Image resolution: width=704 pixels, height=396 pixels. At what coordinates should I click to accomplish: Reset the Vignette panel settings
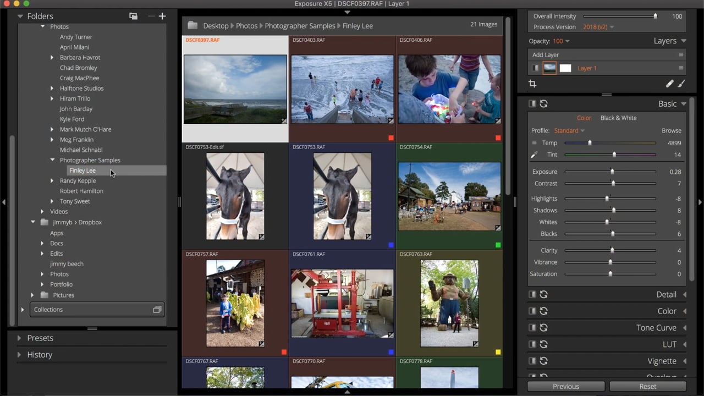pyautogui.click(x=543, y=361)
